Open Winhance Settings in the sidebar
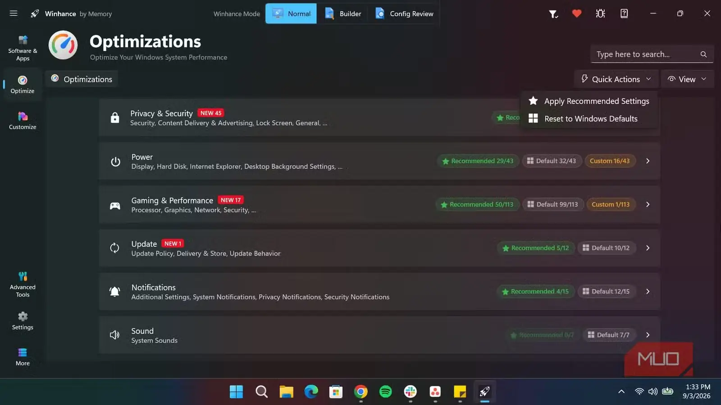This screenshot has width=721, height=405. [23, 321]
